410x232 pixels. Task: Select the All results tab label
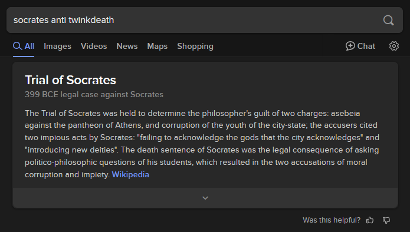tap(29, 46)
